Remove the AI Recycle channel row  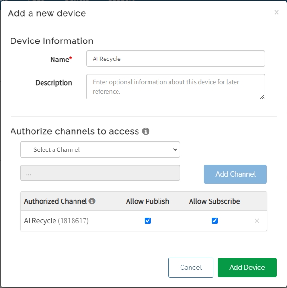click(x=257, y=221)
